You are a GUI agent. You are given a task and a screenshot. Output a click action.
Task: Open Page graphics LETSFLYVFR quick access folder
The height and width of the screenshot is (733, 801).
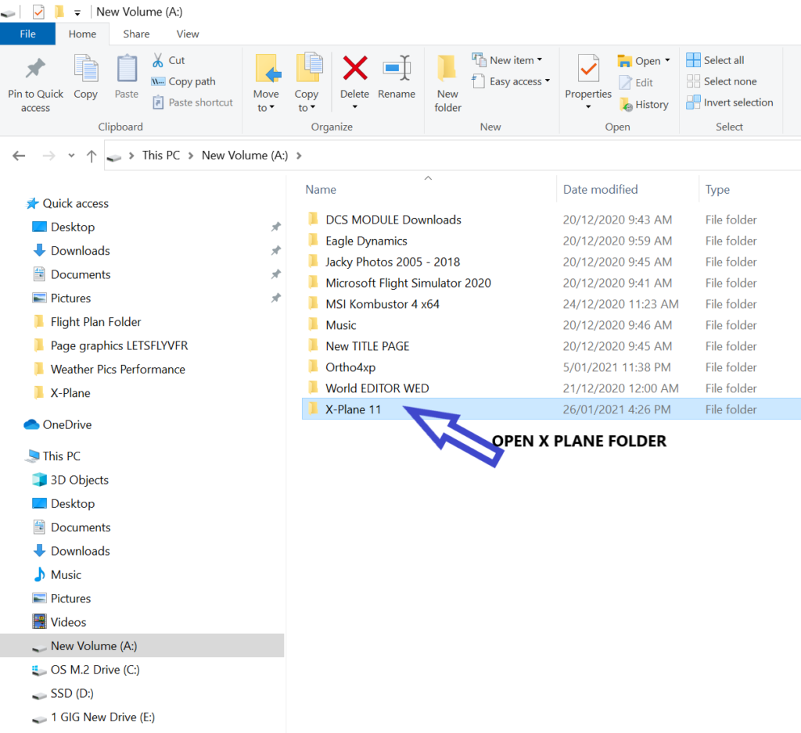pos(110,345)
